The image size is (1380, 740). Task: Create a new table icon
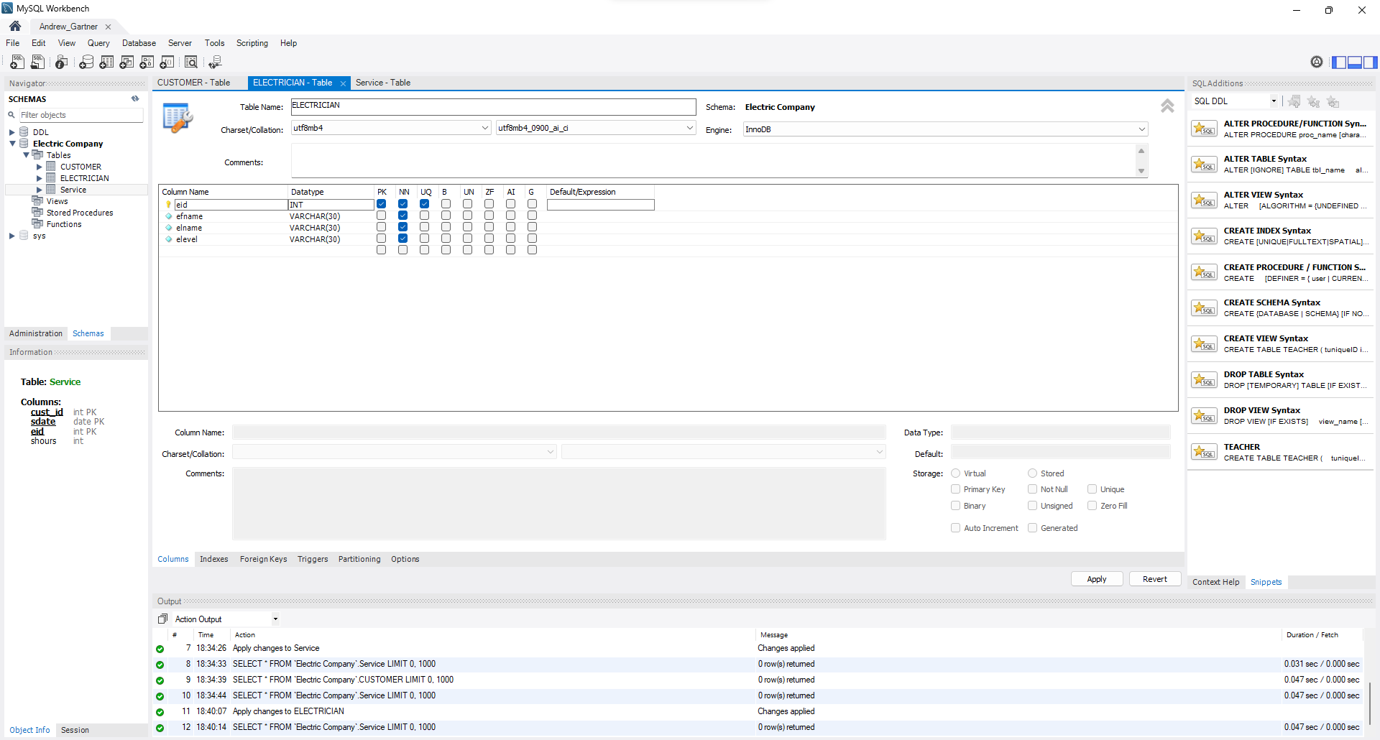pos(106,63)
